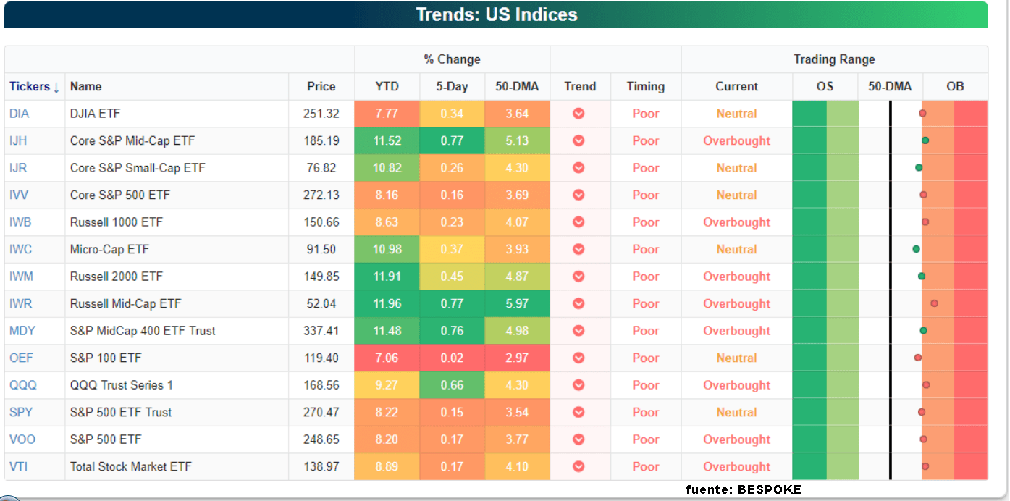Viewport: 1010px width, 501px height.
Task: Click the downtrend arrow icon for DIA
Action: [x=578, y=114]
